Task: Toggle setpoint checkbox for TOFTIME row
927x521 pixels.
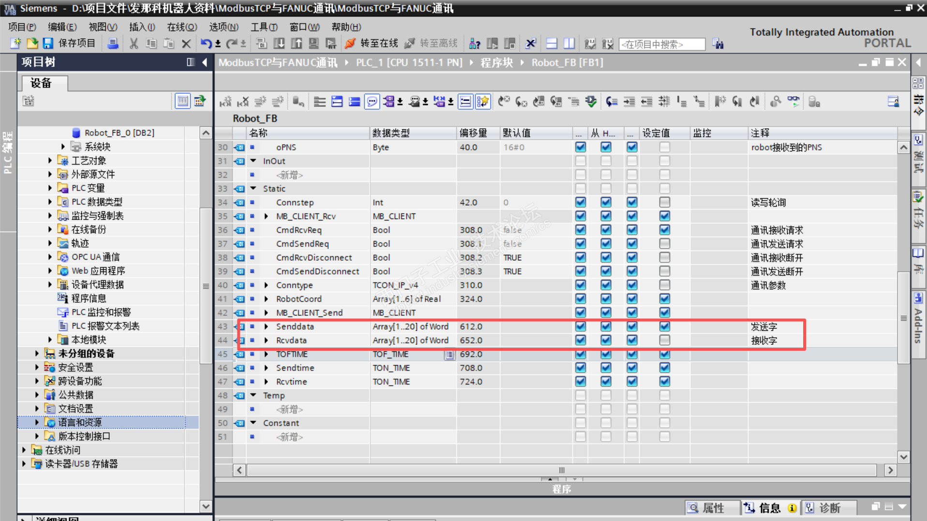Action: (665, 354)
